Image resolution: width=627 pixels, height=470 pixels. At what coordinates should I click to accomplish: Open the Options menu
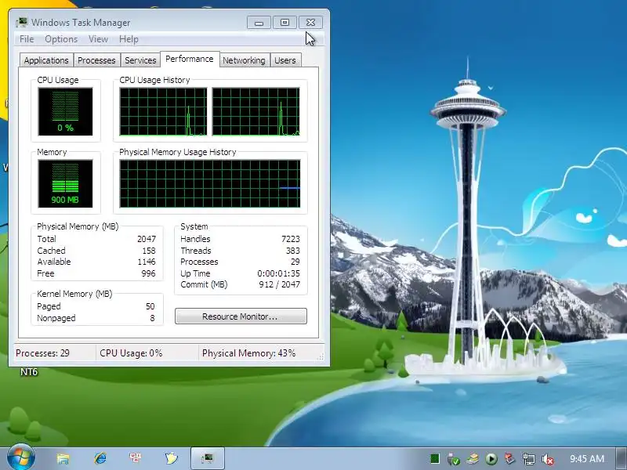tap(61, 39)
